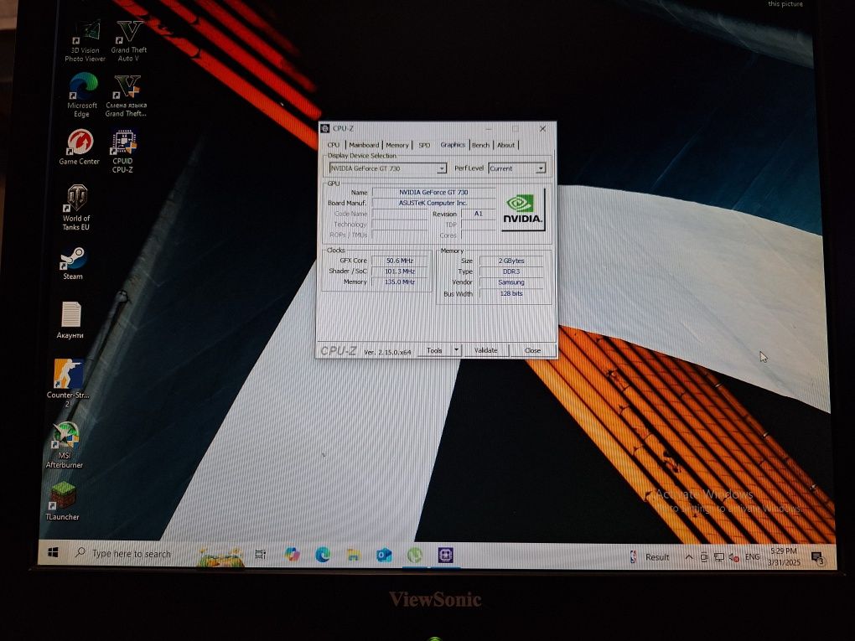Click the GPU Name field value
855x641 pixels.
pyautogui.click(x=433, y=193)
